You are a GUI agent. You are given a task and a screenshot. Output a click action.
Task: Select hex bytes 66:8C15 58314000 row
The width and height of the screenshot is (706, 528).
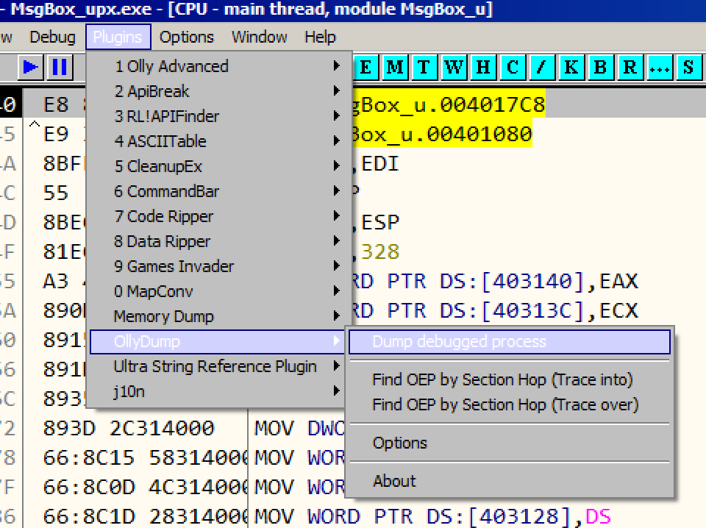click(x=145, y=458)
